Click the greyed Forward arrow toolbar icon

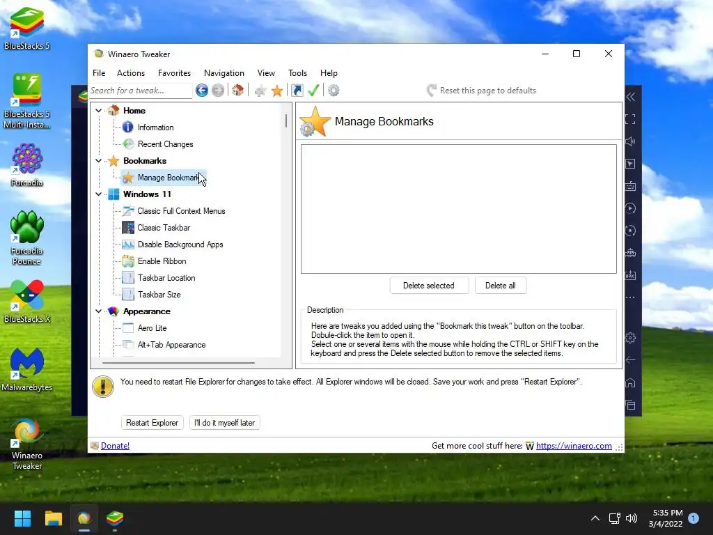click(218, 90)
